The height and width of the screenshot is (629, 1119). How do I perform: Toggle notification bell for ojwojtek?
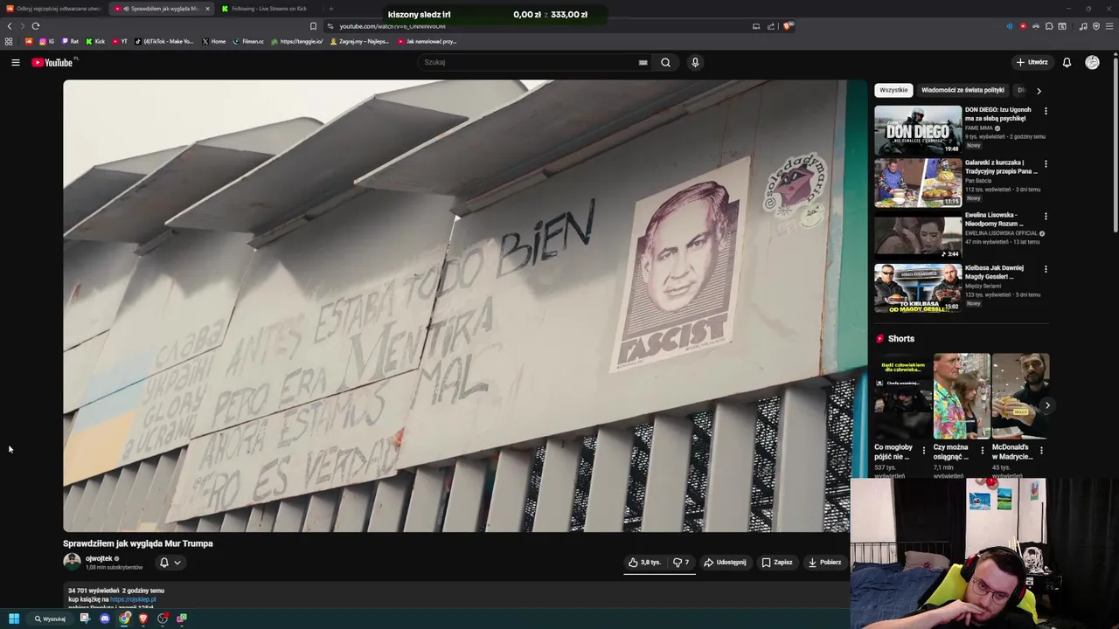point(163,563)
